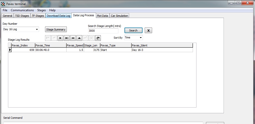Click the Search Stage Length input field
The height and width of the screenshot is (124, 255).
click(103, 31)
